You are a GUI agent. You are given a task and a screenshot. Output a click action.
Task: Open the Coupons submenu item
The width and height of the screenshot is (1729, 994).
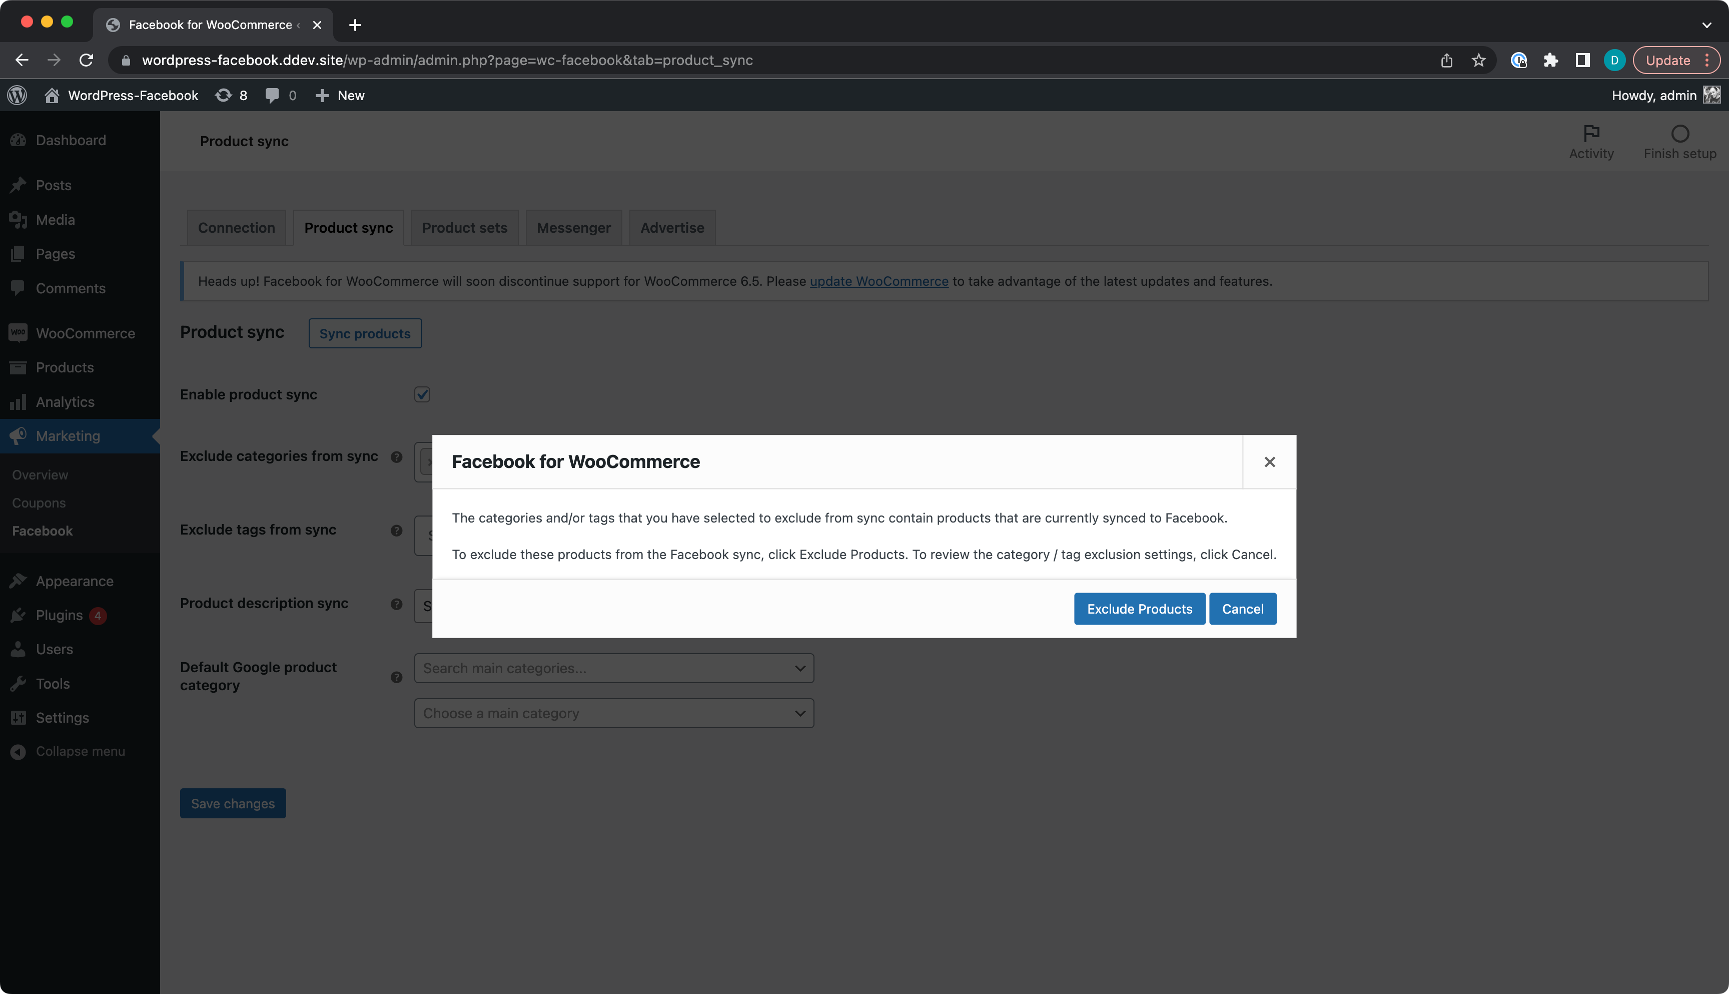(39, 503)
